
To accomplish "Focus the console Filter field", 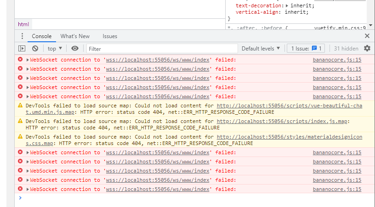I will pos(162,49).
